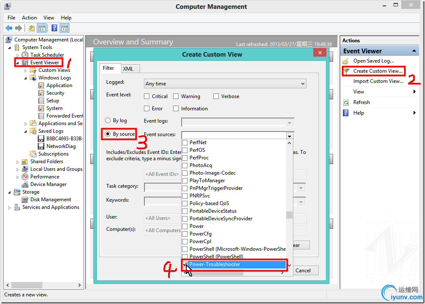Screen dimensions: 425x304
Task: Click the NetworkDiag saved log icon
Action: pyautogui.click(x=41, y=146)
